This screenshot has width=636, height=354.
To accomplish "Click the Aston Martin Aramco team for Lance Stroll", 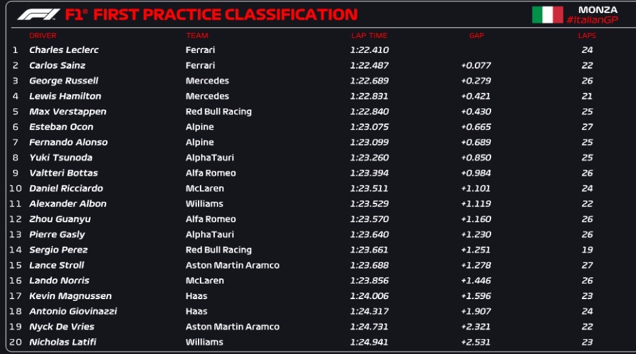I will tap(232, 265).
